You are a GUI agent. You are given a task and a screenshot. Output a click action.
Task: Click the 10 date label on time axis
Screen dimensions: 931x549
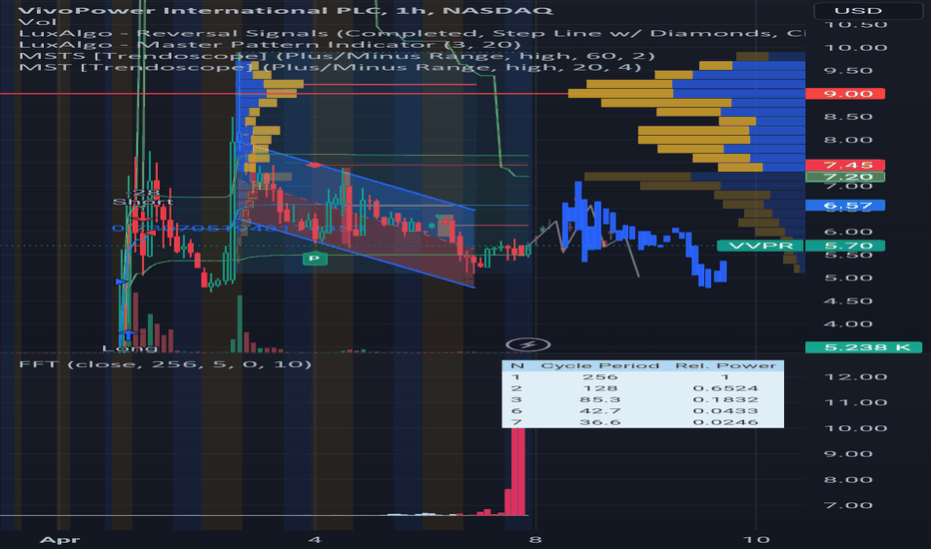tap(756, 539)
